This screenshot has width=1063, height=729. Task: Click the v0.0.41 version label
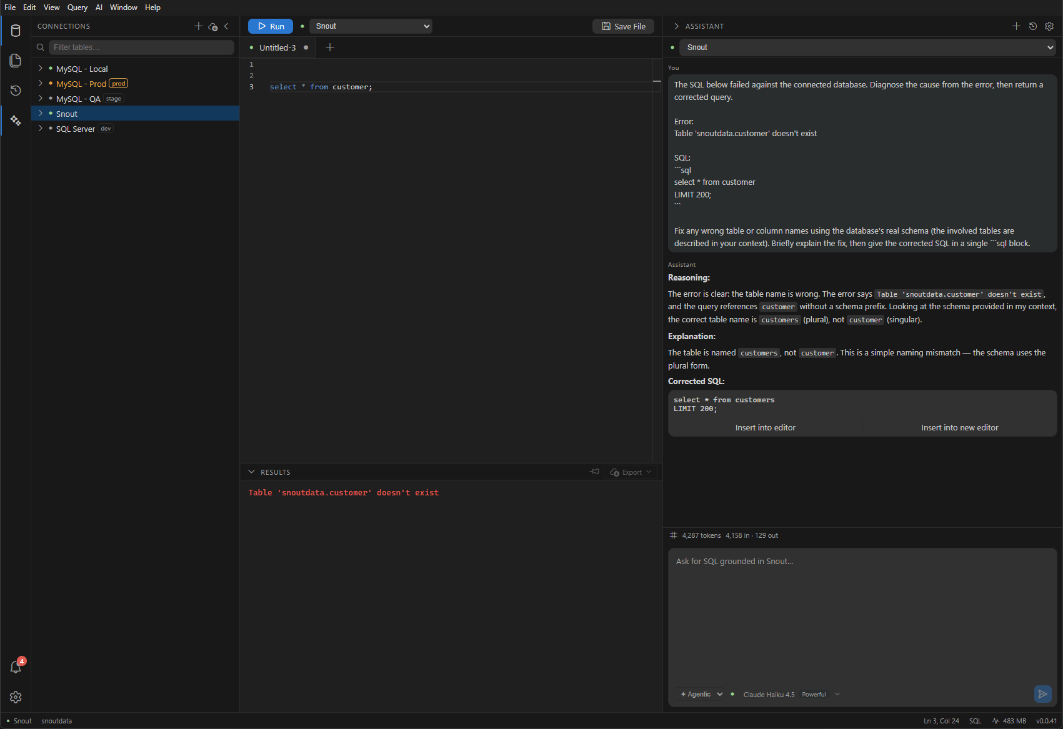pos(1046,721)
